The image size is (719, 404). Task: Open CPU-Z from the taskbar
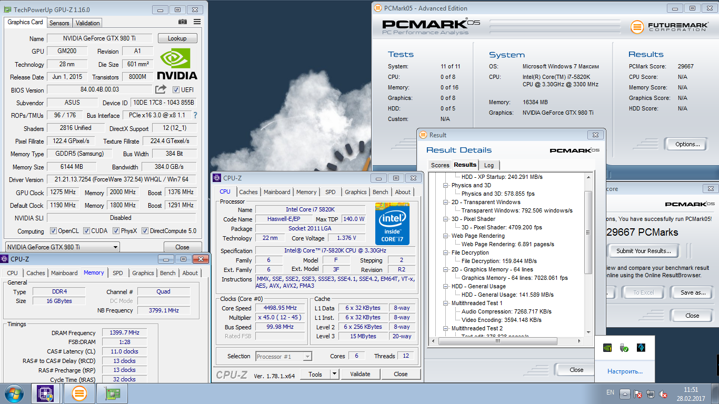pos(45,393)
